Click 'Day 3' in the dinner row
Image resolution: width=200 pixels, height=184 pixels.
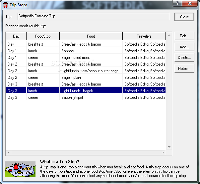(x=16, y=97)
